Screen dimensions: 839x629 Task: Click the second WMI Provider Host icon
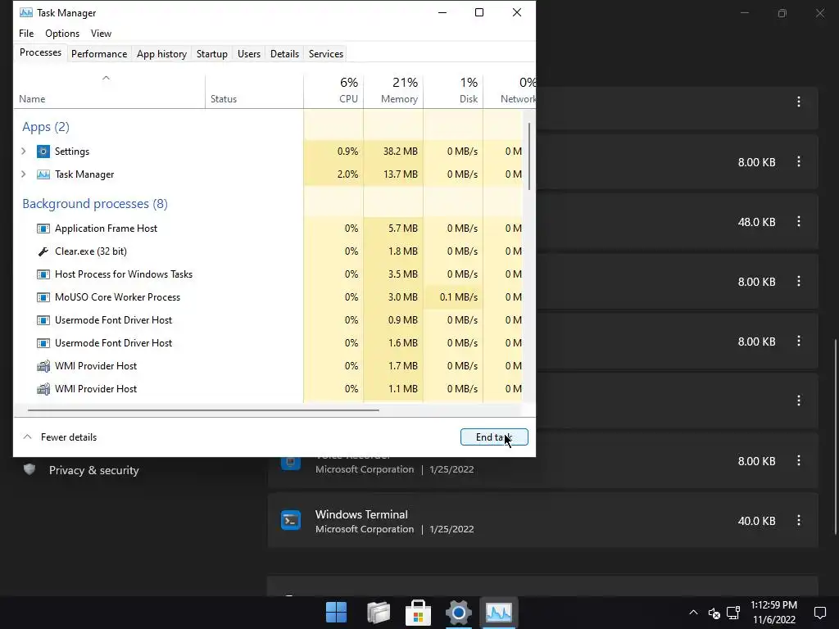pos(43,389)
